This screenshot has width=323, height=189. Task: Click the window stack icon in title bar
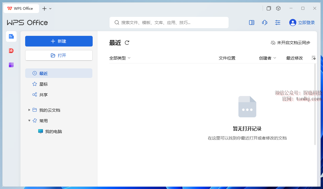pyautogui.click(x=269, y=8)
